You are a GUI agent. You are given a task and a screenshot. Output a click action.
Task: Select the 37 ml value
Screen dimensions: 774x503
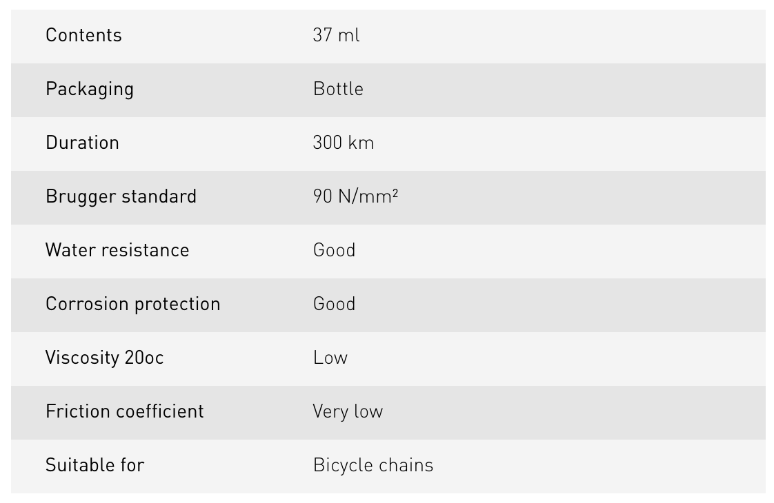[x=336, y=35]
